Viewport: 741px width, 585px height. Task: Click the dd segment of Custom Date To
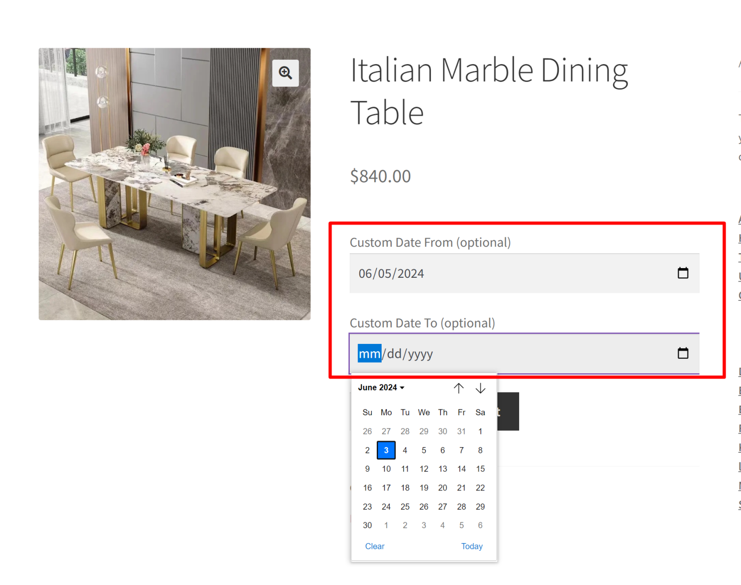pos(394,354)
